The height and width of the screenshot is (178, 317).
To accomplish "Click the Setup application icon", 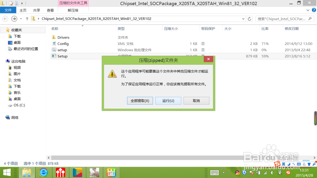I will pyautogui.click(x=54, y=56).
